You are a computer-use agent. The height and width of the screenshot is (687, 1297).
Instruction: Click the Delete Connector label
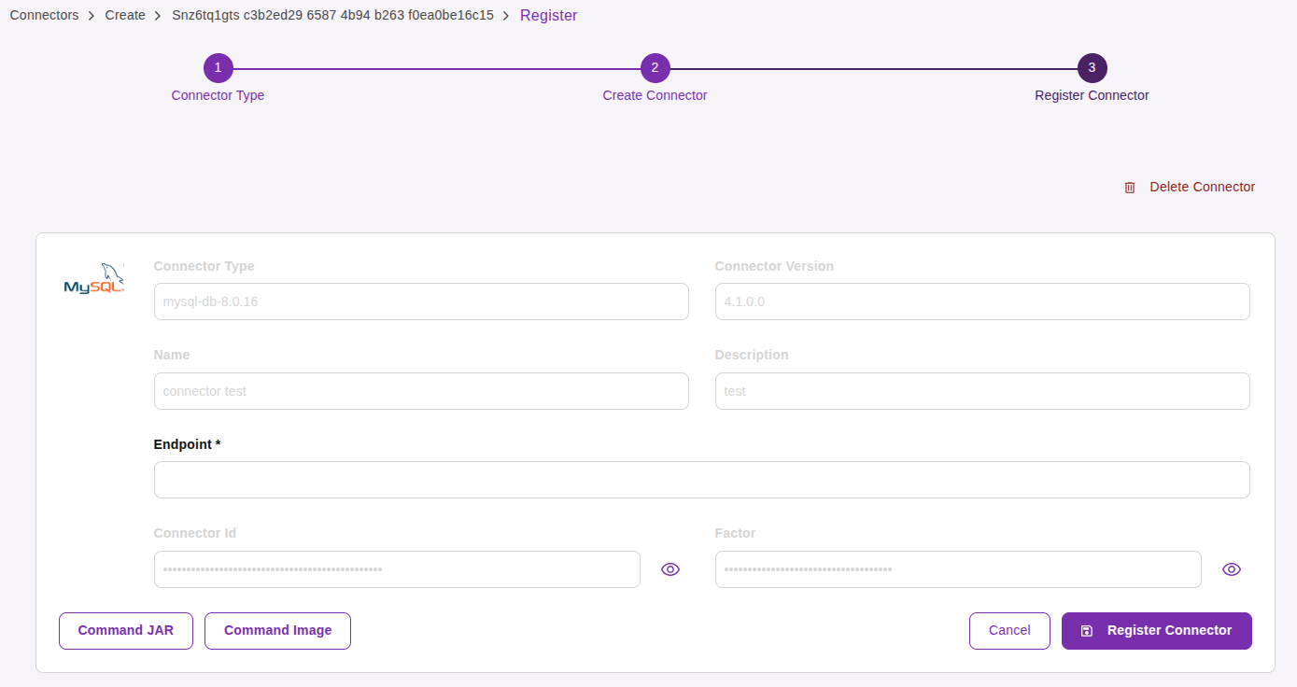[1202, 187]
